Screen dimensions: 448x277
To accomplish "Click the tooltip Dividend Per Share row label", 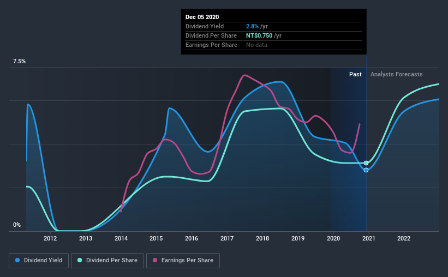I will click(211, 35).
